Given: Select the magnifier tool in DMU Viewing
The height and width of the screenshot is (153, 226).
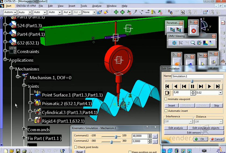Looking at the screenshot, I should tap(193, 43).
